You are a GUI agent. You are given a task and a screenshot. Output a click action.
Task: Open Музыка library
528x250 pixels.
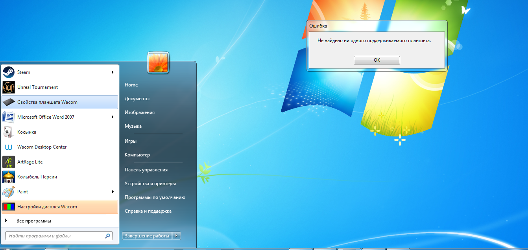(133, 126)
